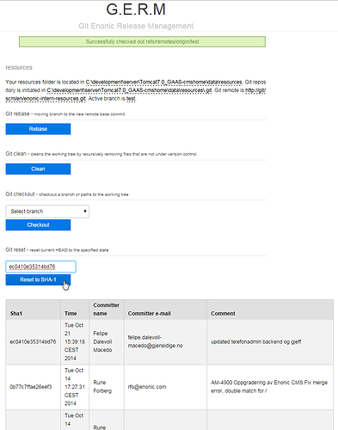Click the Reset to SHA-1 button
The width and height of the screenshot is (338, 430).
tap(38, 279)
